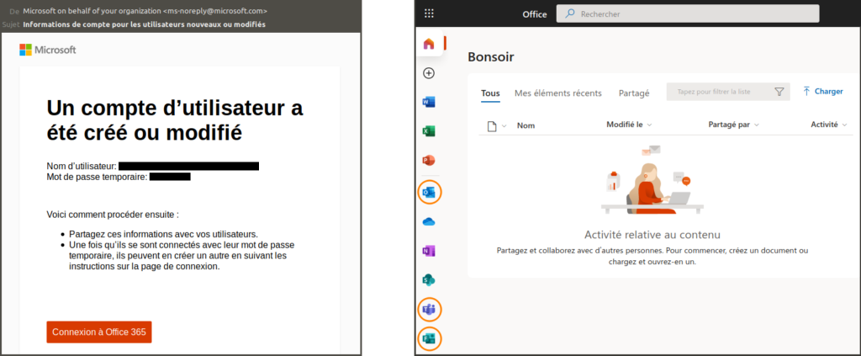Launch PowerPoint from the Office sidebar
861x356 pixels.
[429, 161]
